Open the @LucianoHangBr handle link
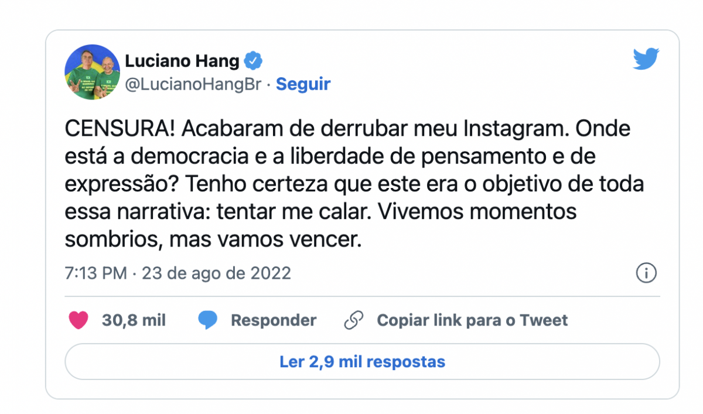Screen dimensions: 703x414 pos(193,84)
